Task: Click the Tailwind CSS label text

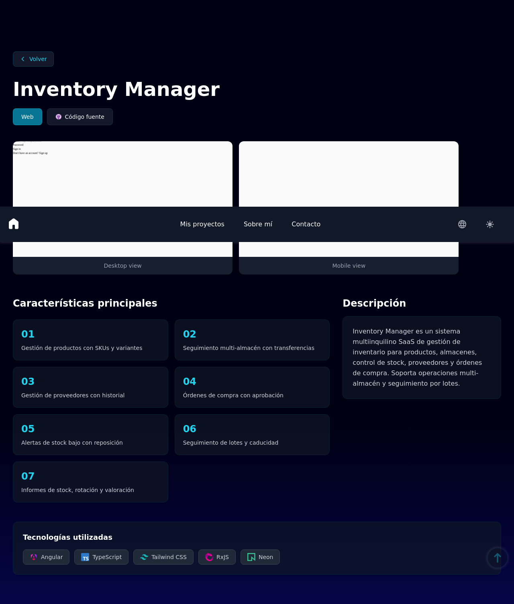Action: pos(169,557)
